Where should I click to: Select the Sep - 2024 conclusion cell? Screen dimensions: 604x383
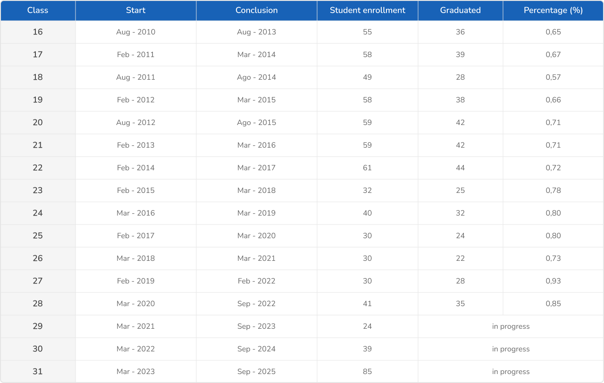(257, 349)
